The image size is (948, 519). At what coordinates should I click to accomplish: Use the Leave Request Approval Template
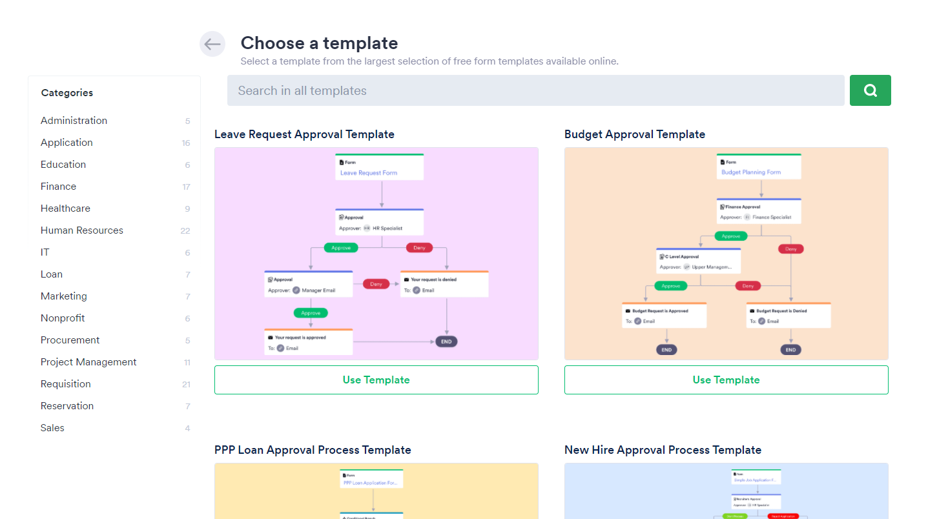[376, 380]
